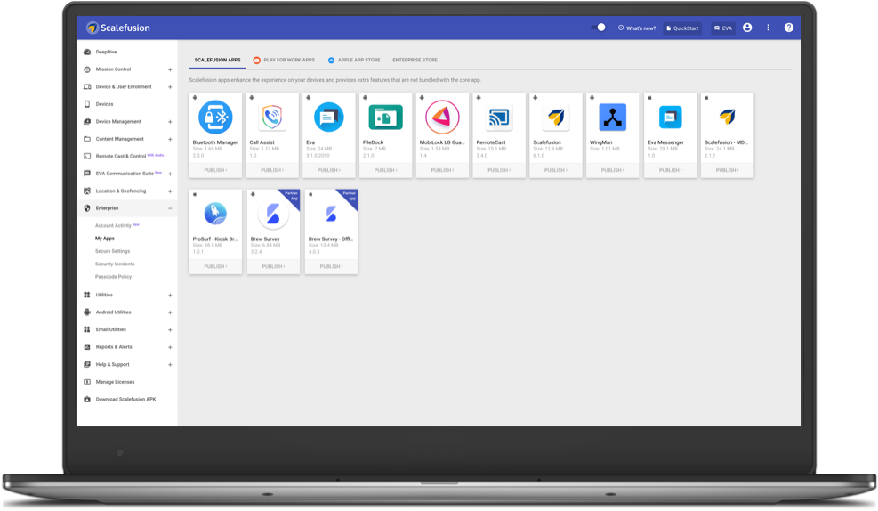Image resolution: width=878 pixels, height=511 pixels.
Task: Expand the Device Management plus sign
Action: tap(170, 122)
